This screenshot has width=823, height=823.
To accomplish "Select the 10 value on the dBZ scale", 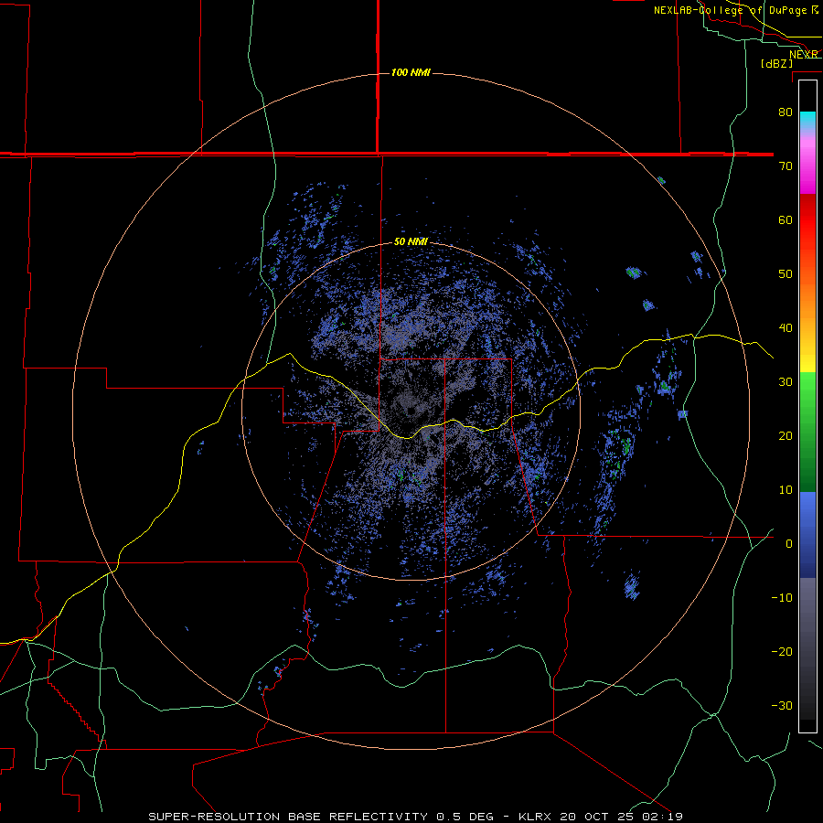I will coord(786,490).
